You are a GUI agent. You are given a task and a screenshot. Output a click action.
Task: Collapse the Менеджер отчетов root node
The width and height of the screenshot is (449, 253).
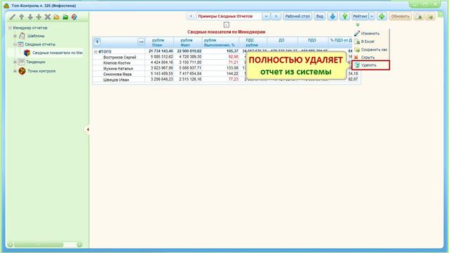click(x=10, y=28)
